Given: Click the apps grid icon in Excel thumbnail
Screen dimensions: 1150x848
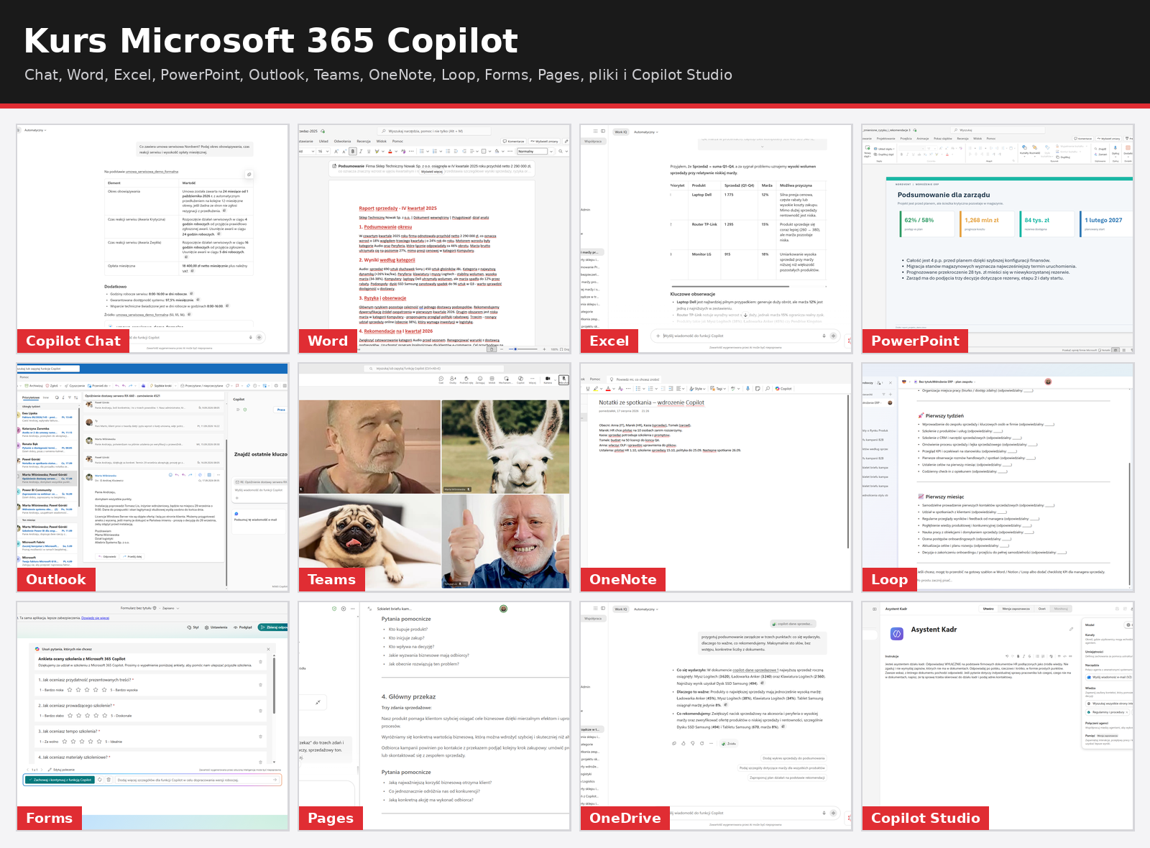Looking at the screenshot, I should 595,132.
